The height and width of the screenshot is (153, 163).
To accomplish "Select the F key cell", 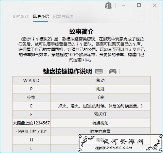I will 31,115.
